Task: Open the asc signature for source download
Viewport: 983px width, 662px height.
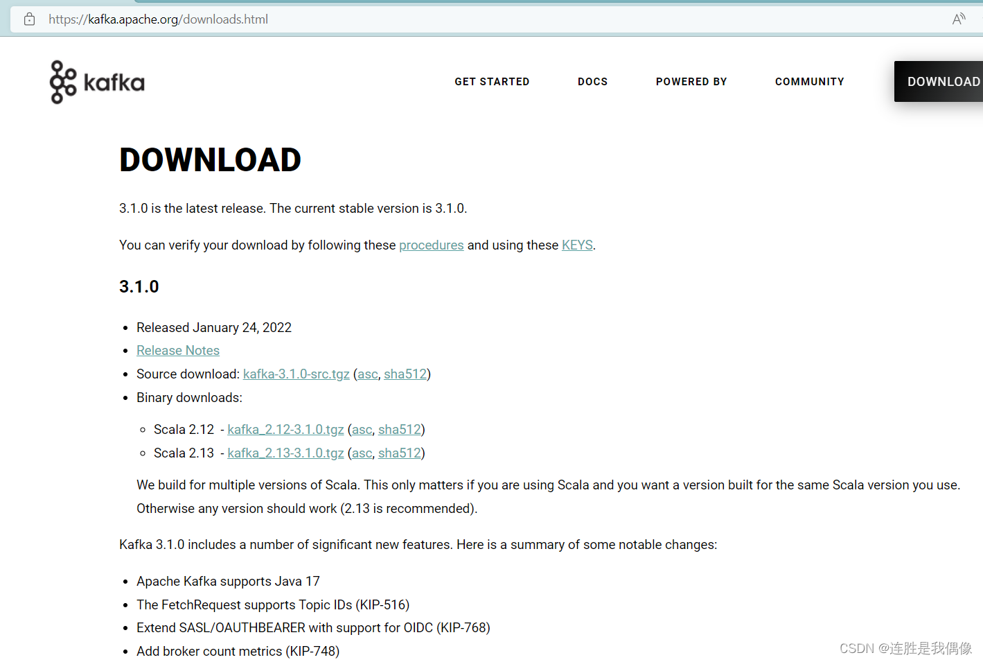Action: point(368,374)
